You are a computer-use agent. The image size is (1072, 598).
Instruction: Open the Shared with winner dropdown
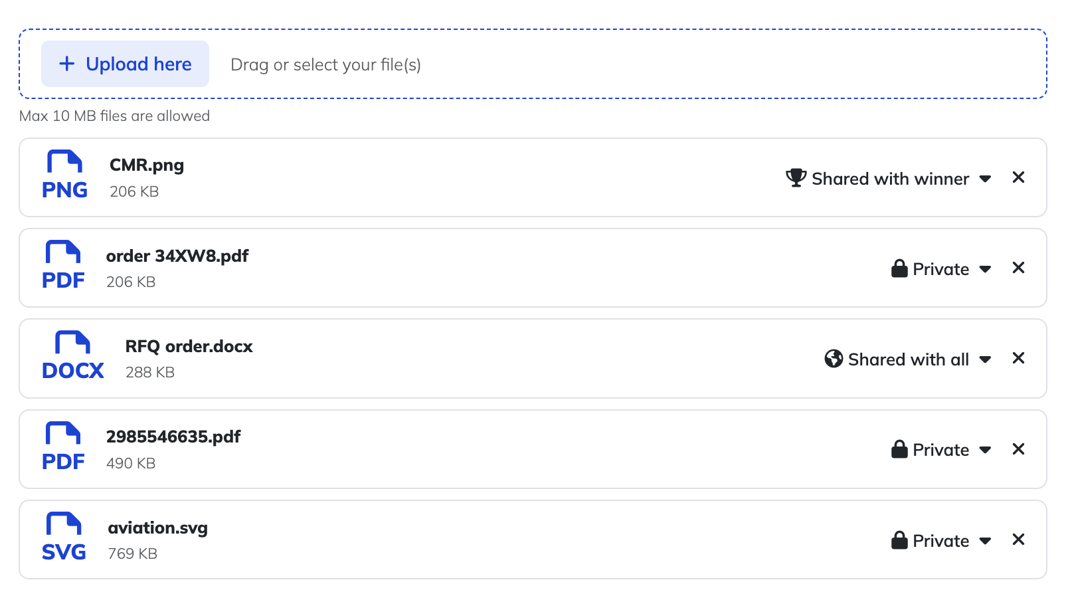[x=889, y=179]
